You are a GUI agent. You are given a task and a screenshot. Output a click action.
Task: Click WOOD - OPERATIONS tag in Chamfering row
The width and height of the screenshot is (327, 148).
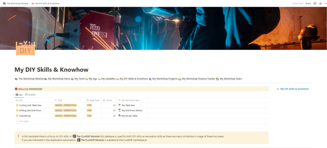(66, 116)
